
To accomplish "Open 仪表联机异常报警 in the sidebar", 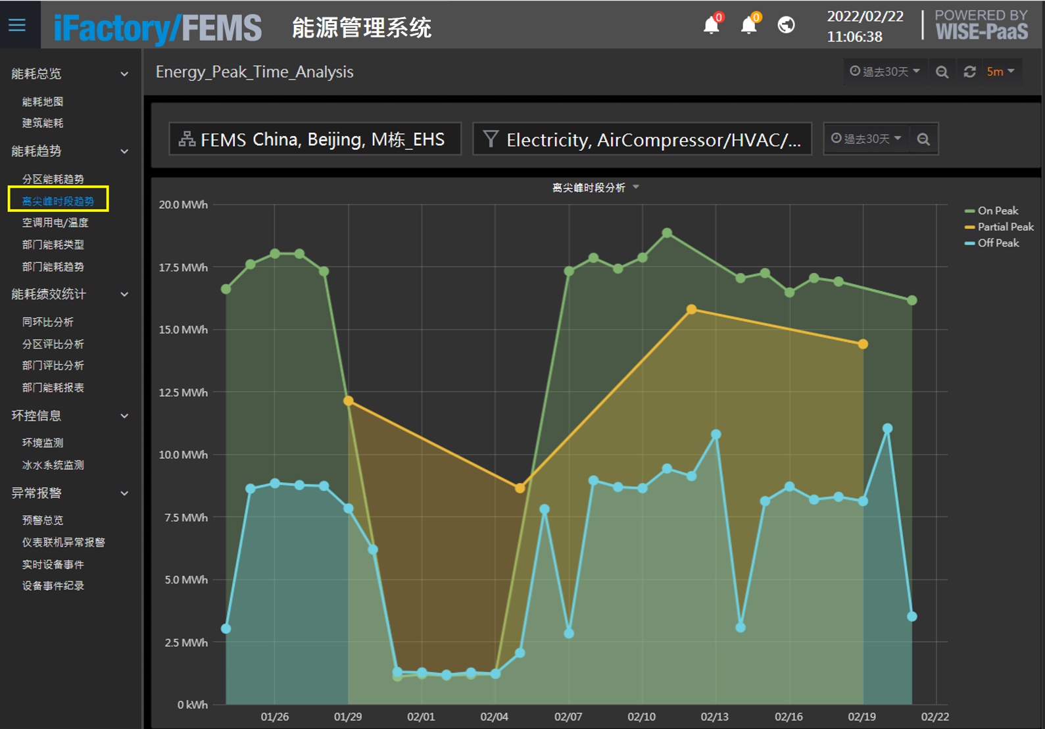I will click(63, 542).
